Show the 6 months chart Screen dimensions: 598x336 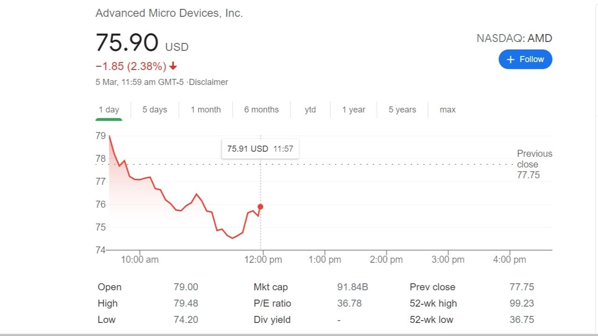click(x=261, y=110)
